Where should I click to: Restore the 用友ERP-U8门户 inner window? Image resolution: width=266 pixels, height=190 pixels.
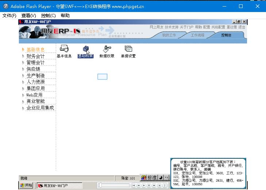coord(239,21)
